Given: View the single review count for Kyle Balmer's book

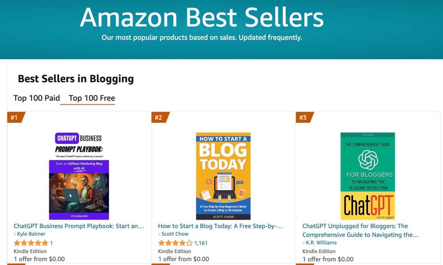Looking at the screenshot, I should [x=51, y=243].
